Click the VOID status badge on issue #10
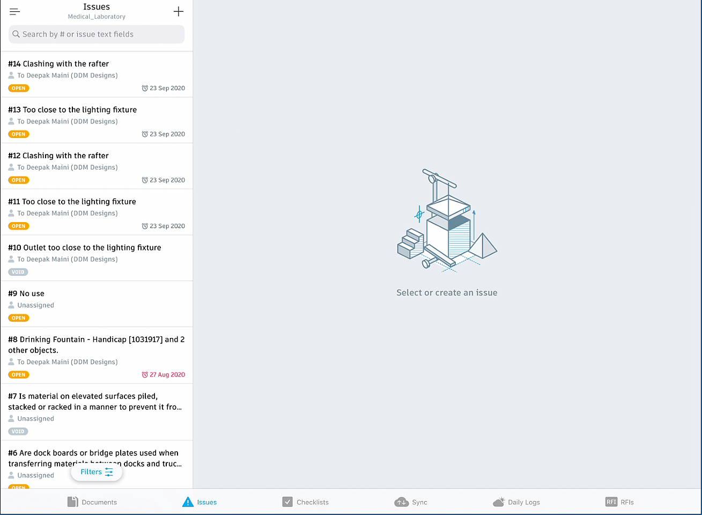 pyautogui.click(x=18, y=272)
